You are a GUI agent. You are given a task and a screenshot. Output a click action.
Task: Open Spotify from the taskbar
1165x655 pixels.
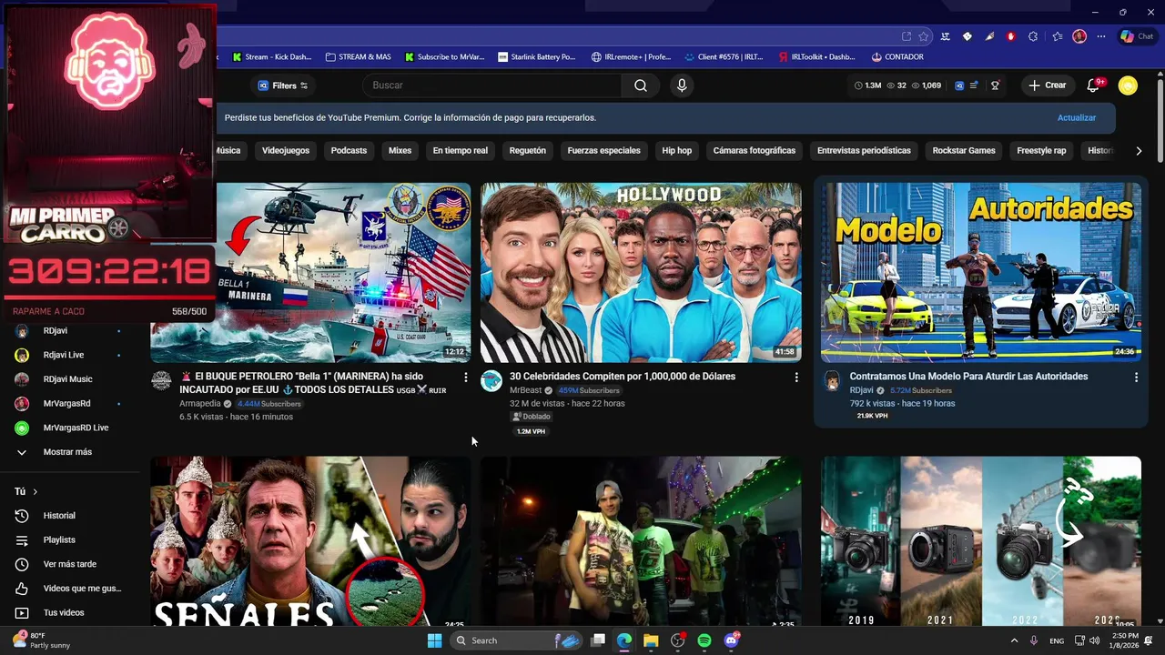(x=704, y=640)
